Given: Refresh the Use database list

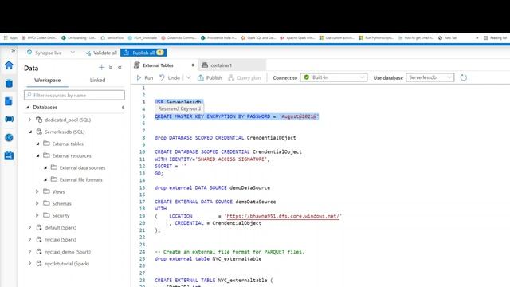Looking at the screenshot, I should pyautogui.click(x=464, y=77).
